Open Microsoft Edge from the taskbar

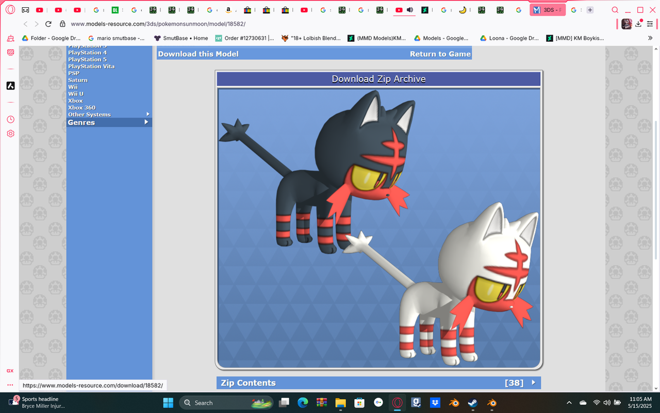coord(303,403)
